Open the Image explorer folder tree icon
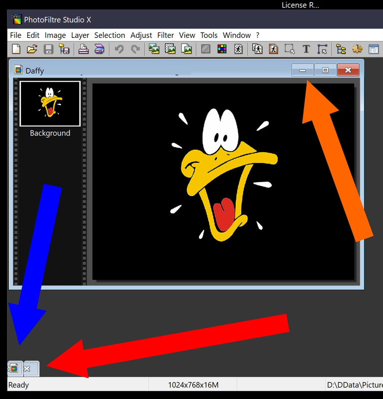This screenshot has height=399, width=383. [341, 49]
